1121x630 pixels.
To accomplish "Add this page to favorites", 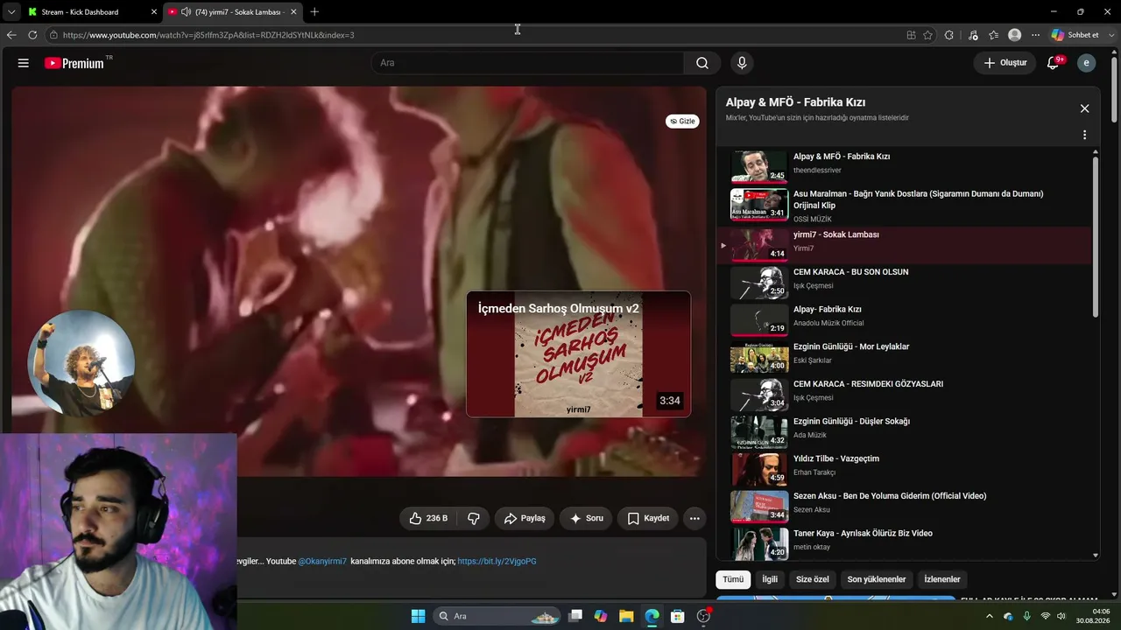I will point(927,35).
